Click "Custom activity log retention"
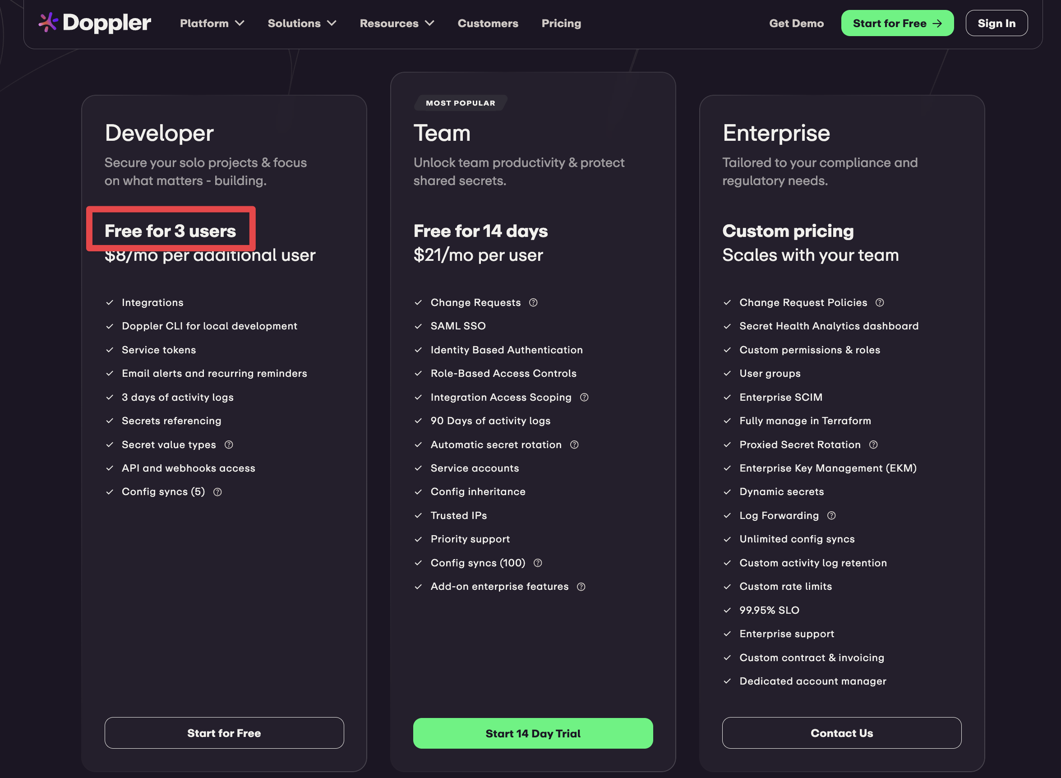 [x=813, y=563]
